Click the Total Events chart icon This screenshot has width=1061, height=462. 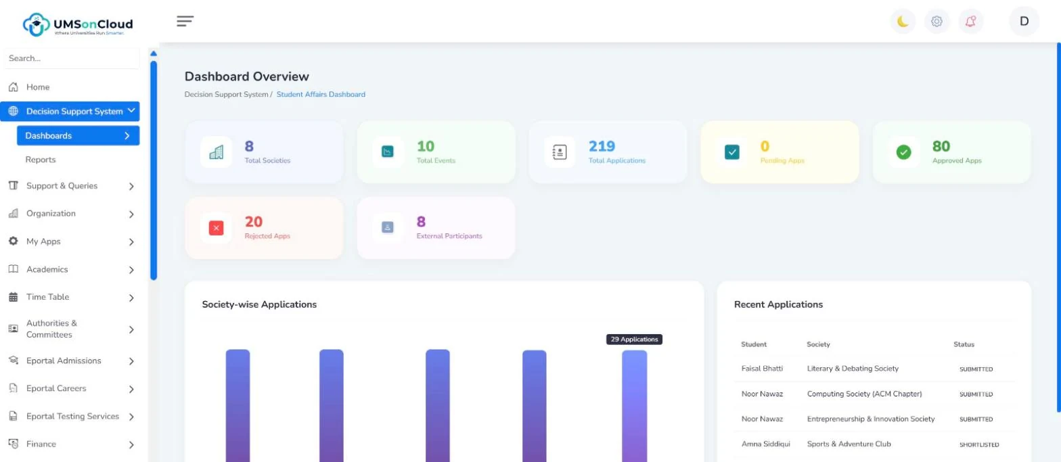pos(388,152)
